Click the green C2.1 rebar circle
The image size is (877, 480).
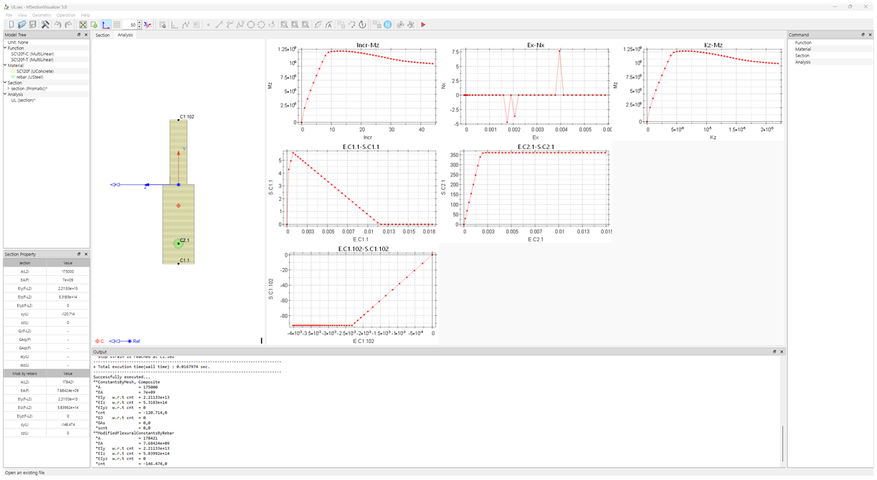click(179, 244)
